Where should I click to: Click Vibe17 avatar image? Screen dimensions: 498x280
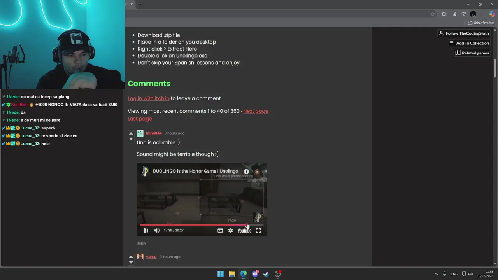140,257
